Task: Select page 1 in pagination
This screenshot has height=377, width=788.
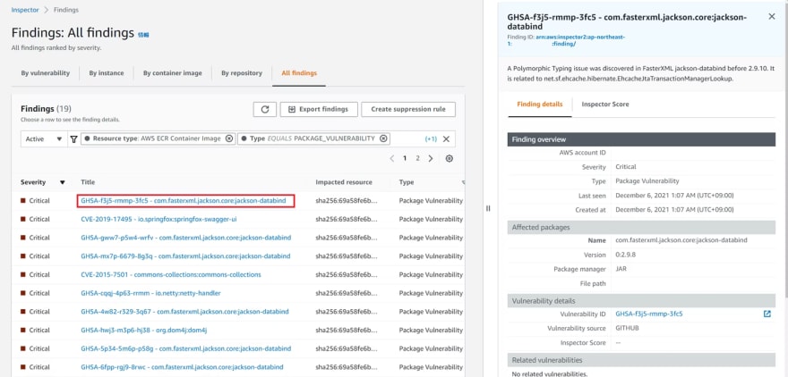Action: (x=405, y=158)
